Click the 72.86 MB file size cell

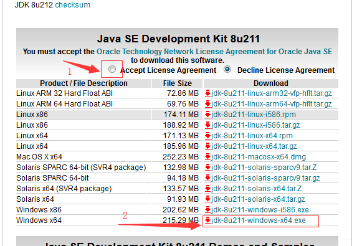click(178, 93)
